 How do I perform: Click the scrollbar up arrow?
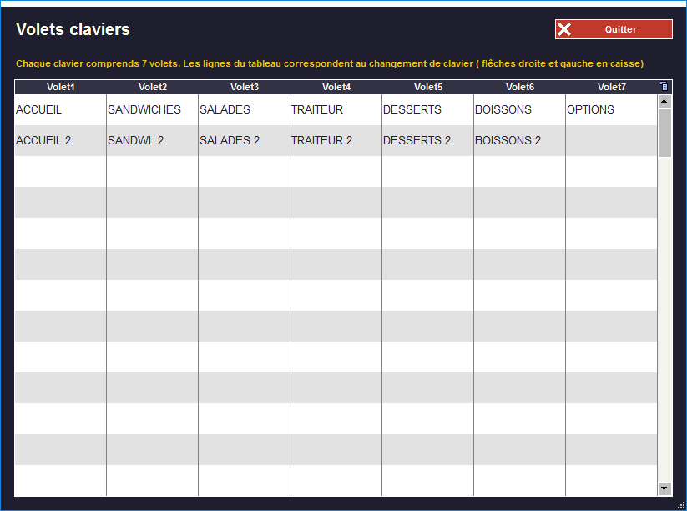(664, 101)
